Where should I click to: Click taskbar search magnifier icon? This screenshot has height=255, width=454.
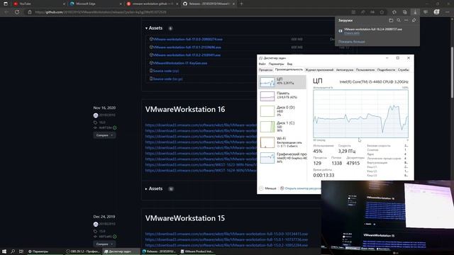coord(13,251)
